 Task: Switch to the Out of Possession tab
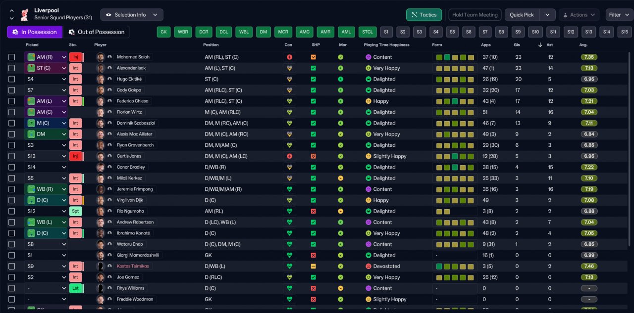[x=97, y=32]
